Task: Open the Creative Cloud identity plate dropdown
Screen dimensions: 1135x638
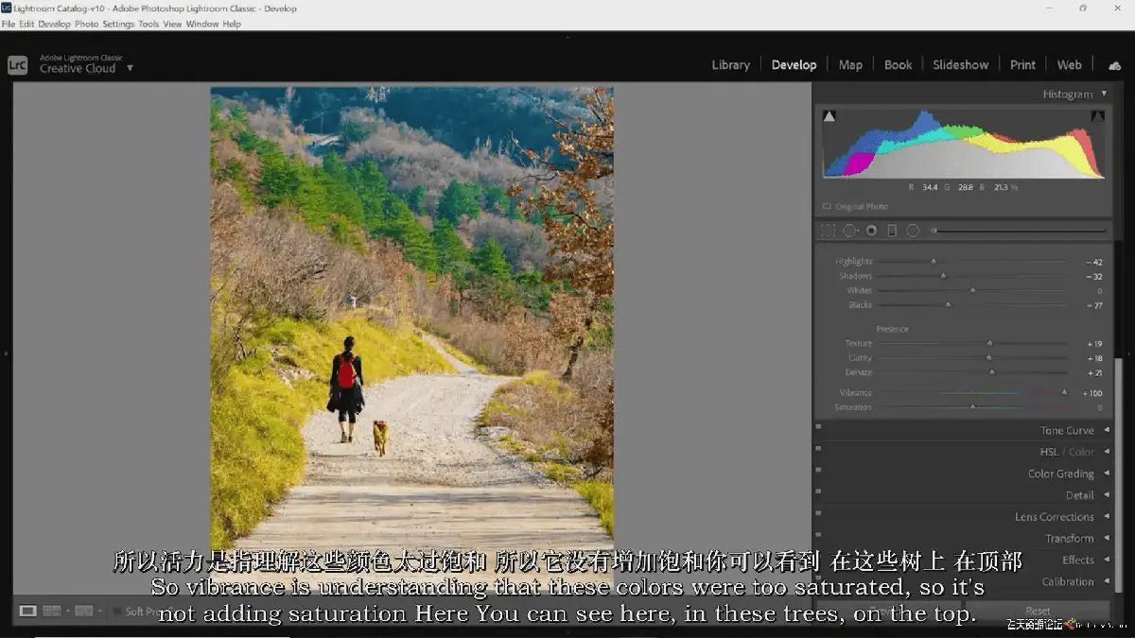Action: (130, 68)
